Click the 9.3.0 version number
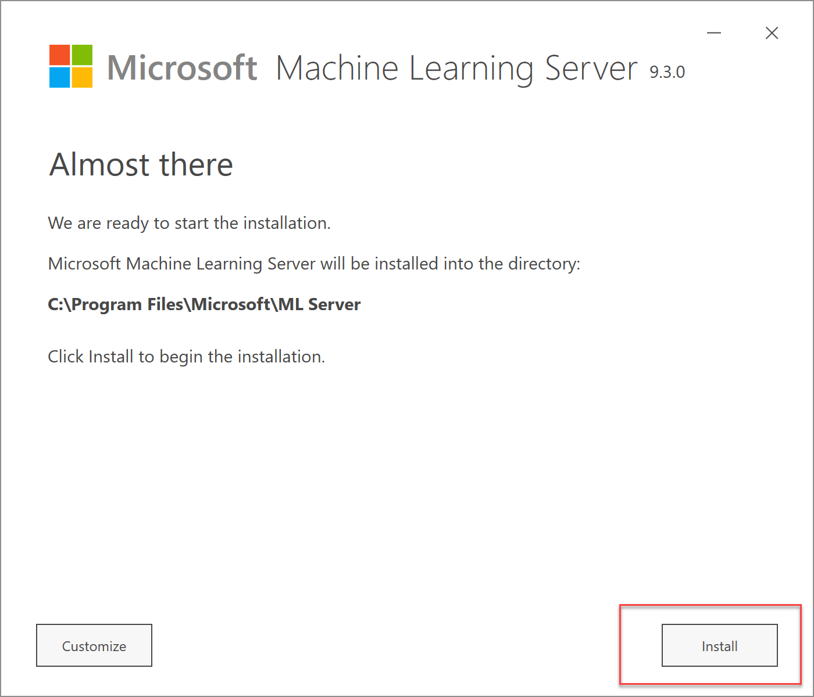Viewport: 814px width, 697px height. pyautogui.click(x=667, y=72)
